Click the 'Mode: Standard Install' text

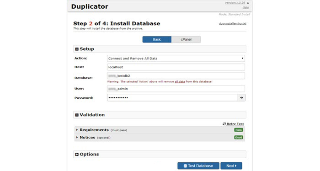pyautogui.click(x=234, y=15)
